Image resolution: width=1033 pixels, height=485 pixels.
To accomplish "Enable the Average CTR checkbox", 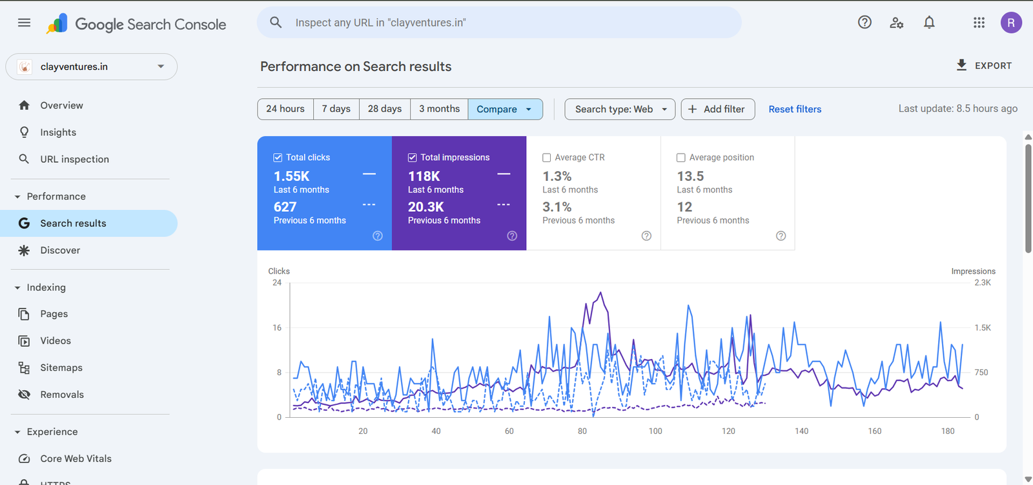I will point(547,158).
